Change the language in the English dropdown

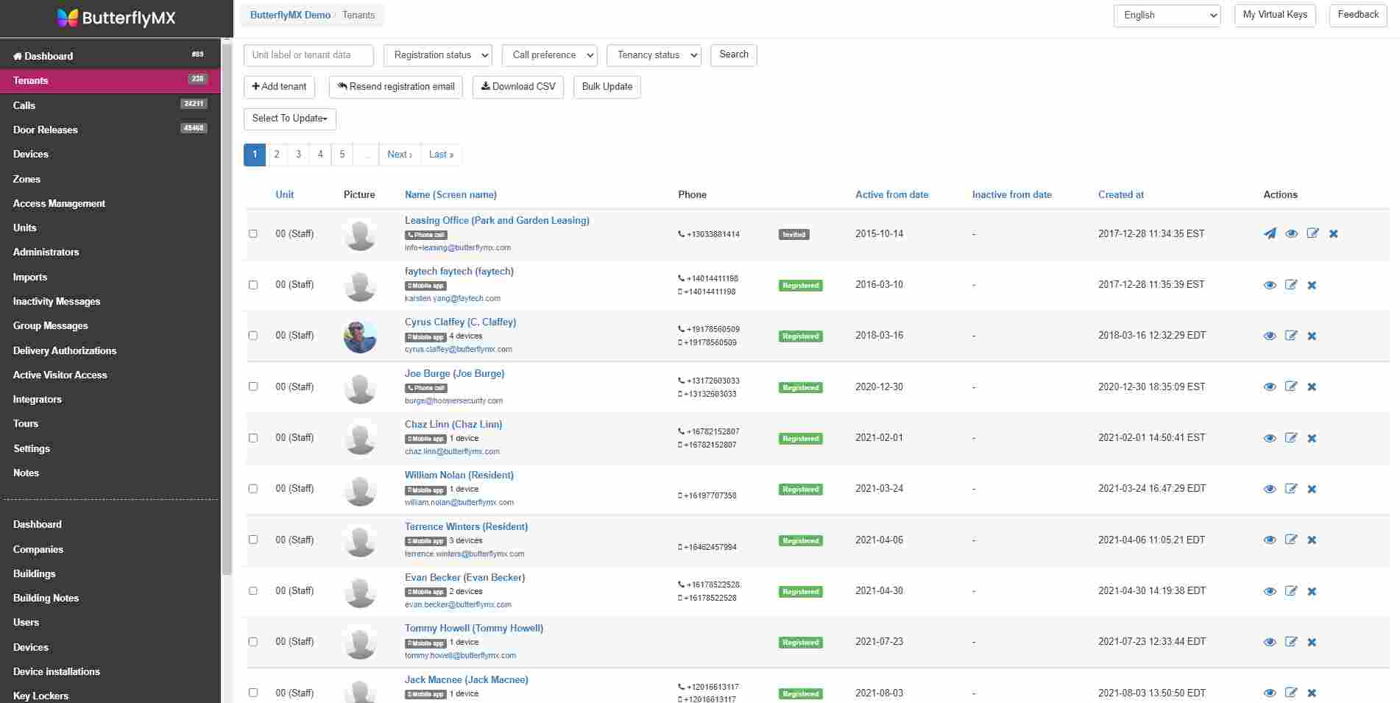point(1167,15)
